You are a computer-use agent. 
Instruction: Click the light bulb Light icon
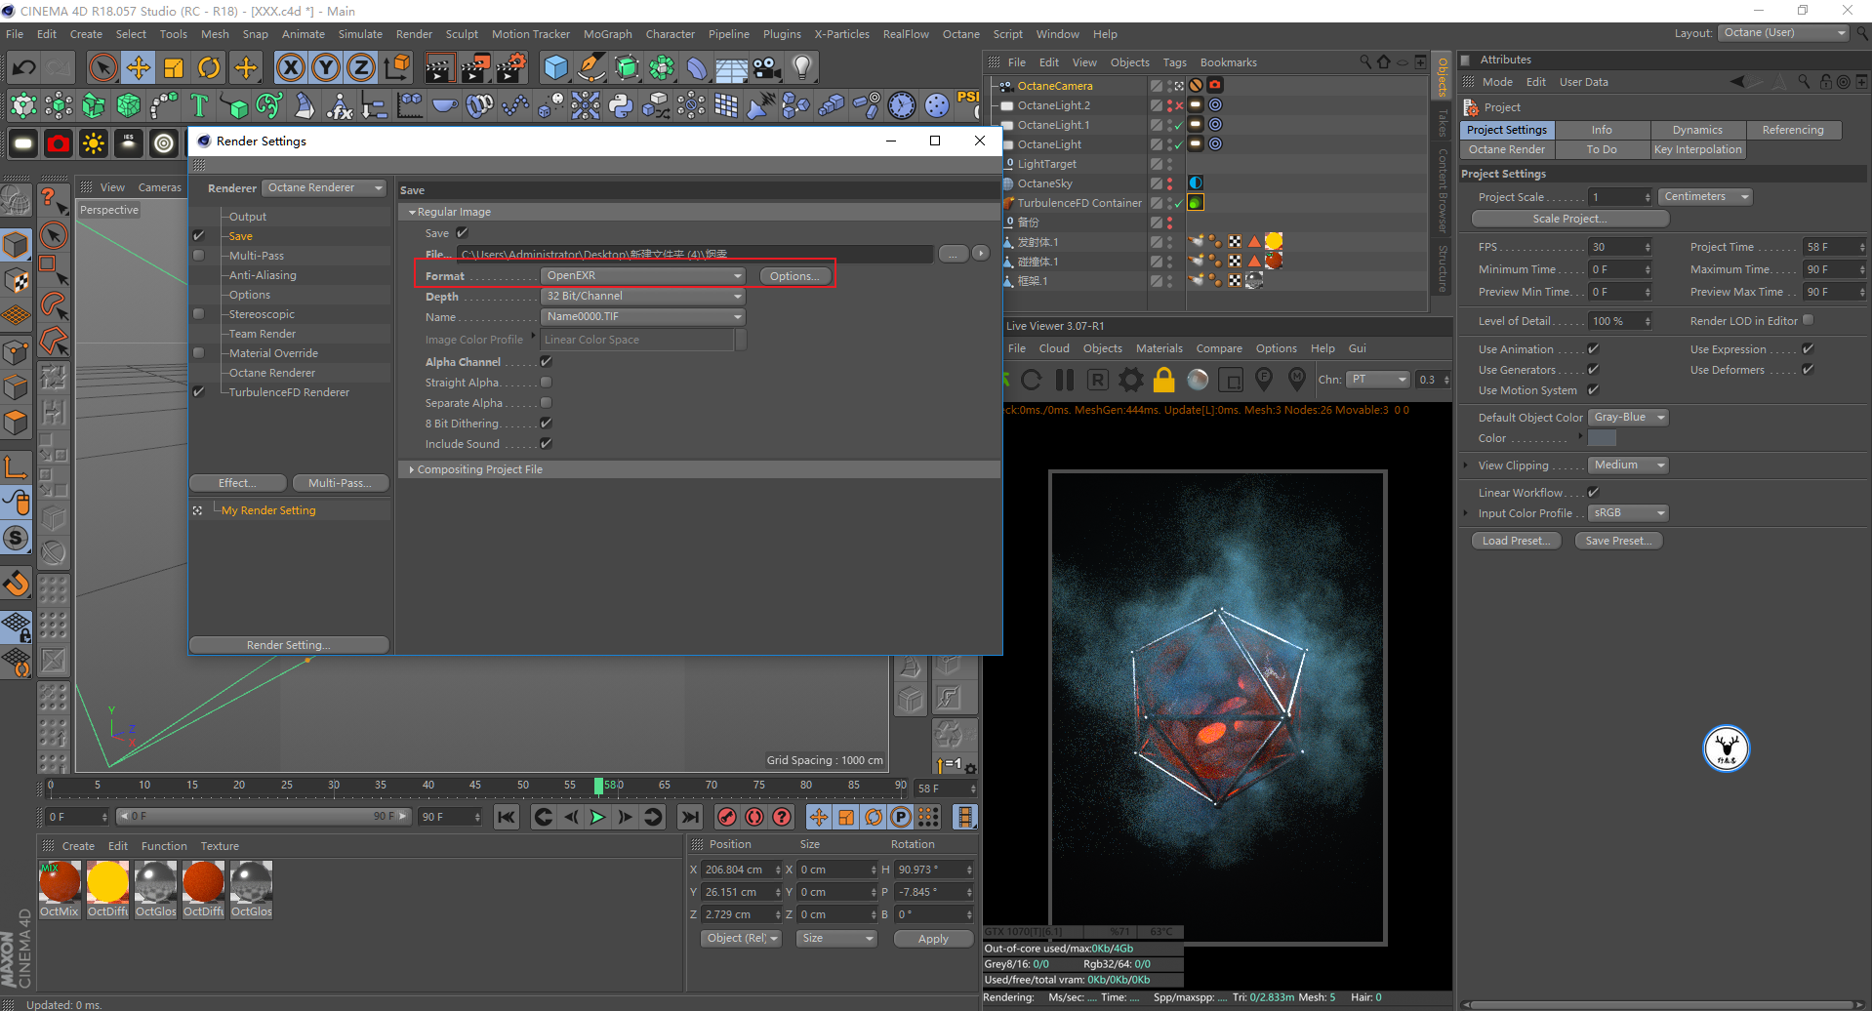tap(802, 67)
